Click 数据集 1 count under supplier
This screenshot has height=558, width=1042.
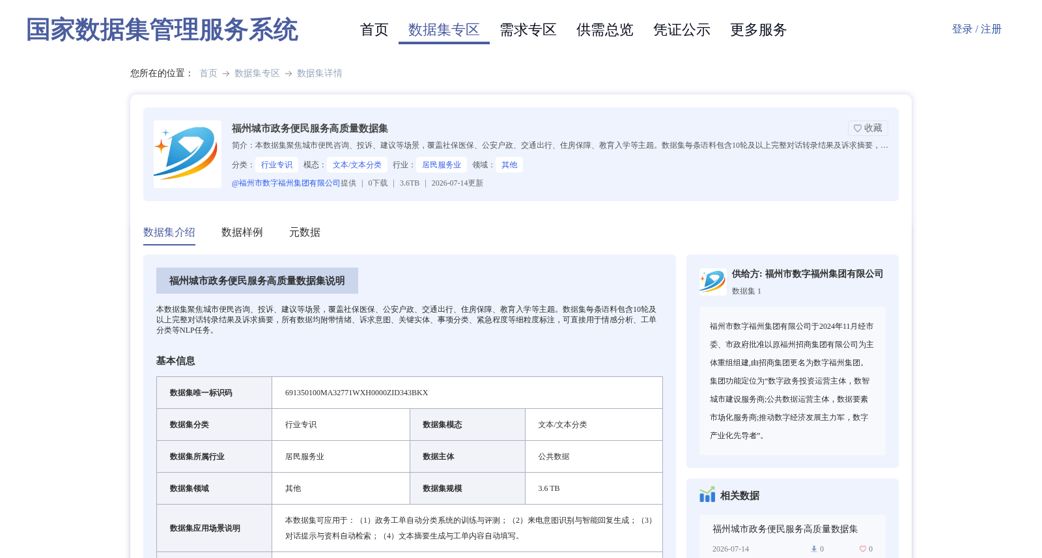coord(746,291)
